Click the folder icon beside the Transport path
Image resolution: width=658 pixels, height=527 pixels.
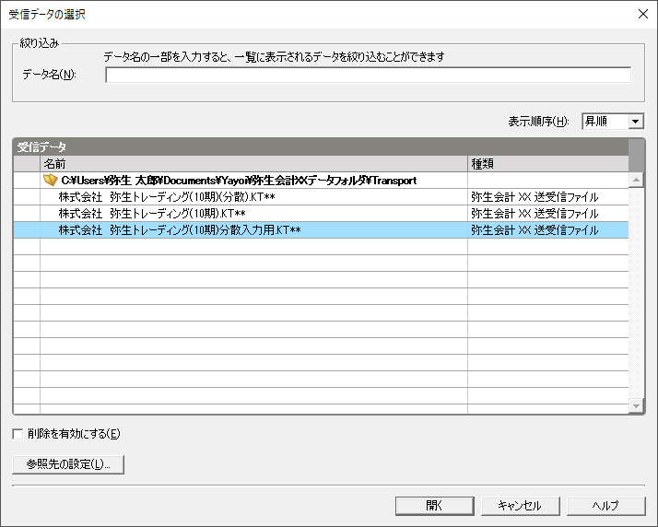click(x=50, y=181)
